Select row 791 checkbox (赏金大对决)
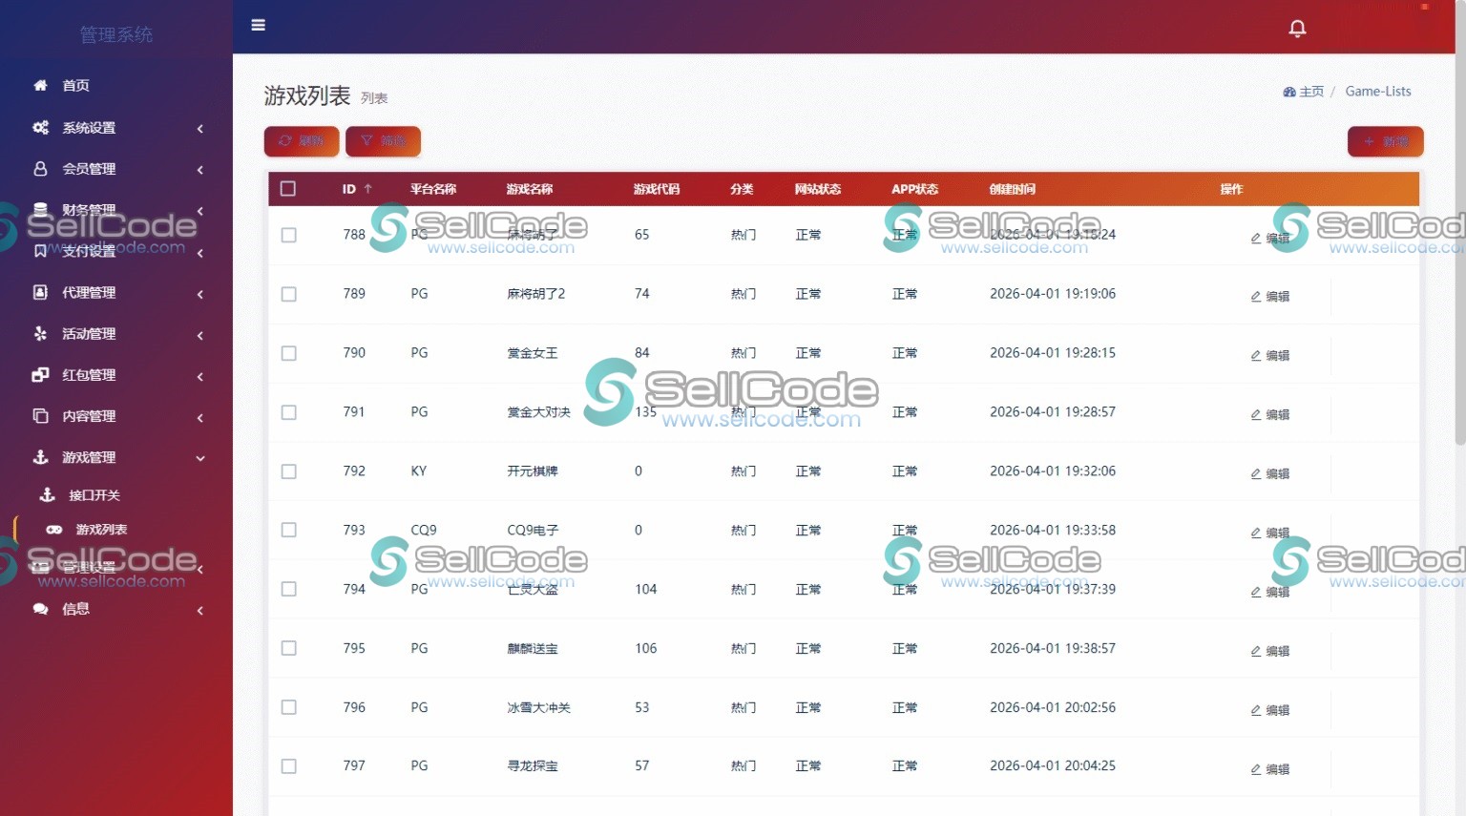 coord(288,412)
